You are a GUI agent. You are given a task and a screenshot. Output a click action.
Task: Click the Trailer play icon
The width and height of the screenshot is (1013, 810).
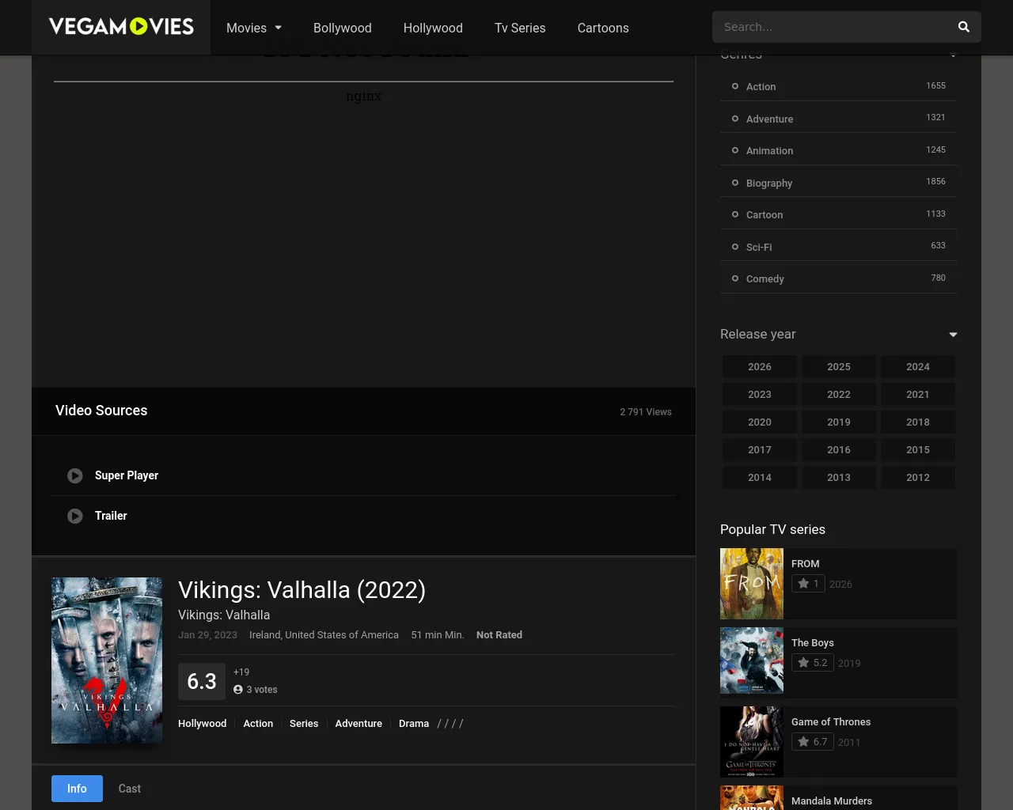tap(75, 517)
